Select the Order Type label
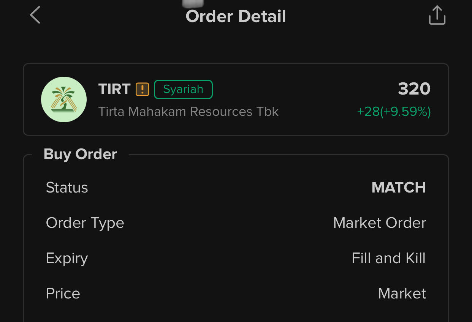 [x=85, y=223]
